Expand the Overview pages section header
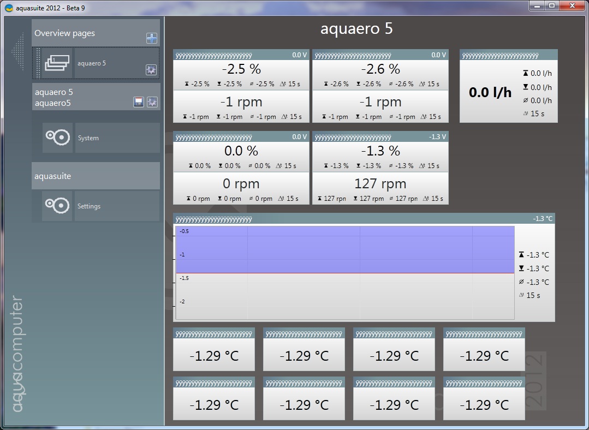The height and width of the screenshot is (430, 589). coord(87,33)
